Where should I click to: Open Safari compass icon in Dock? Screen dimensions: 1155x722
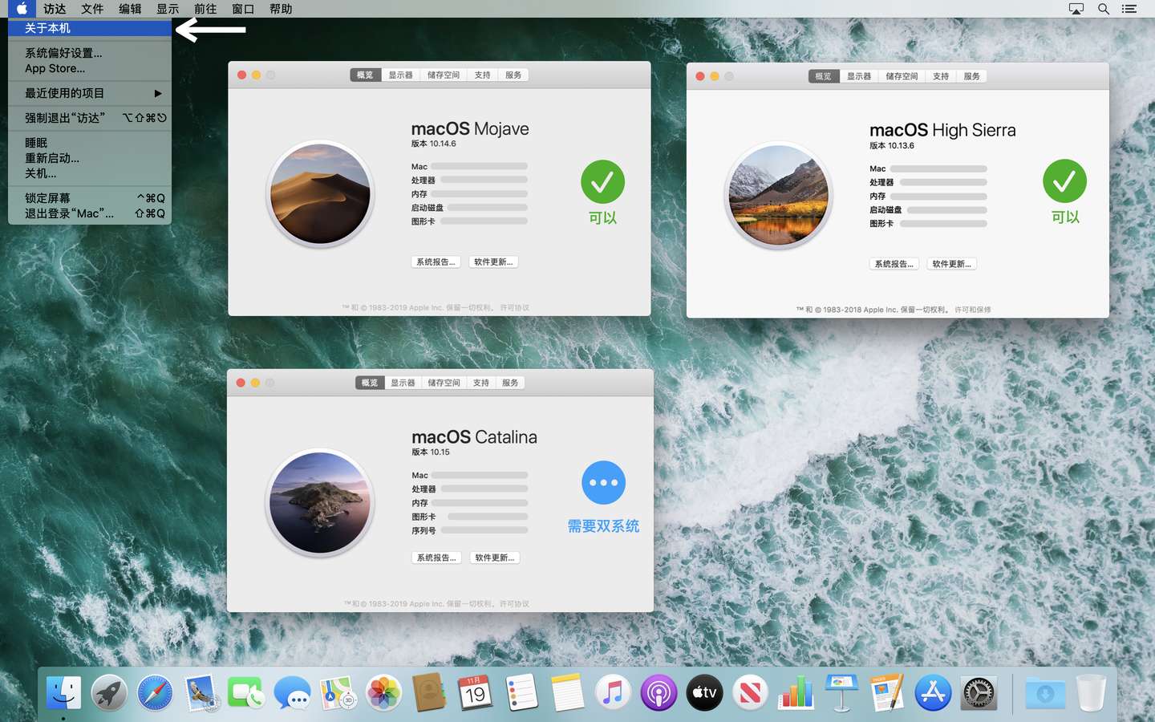pos(155,692)
